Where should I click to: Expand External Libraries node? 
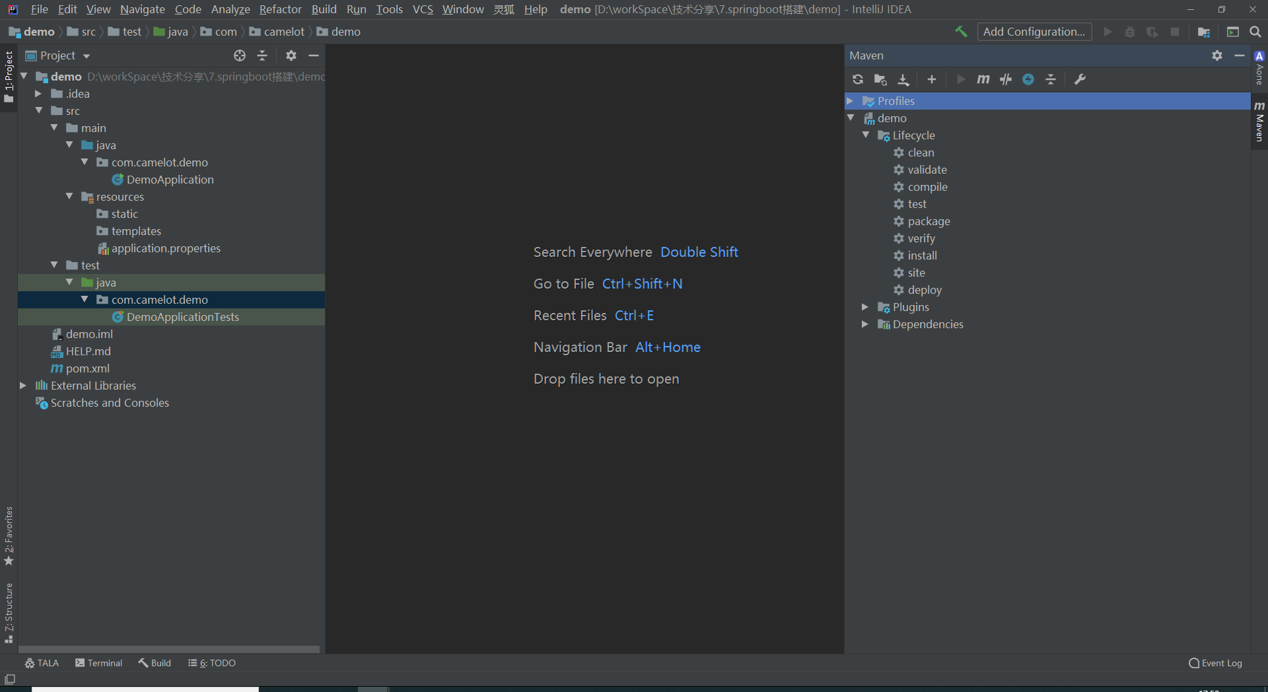[x=23, y=386]
